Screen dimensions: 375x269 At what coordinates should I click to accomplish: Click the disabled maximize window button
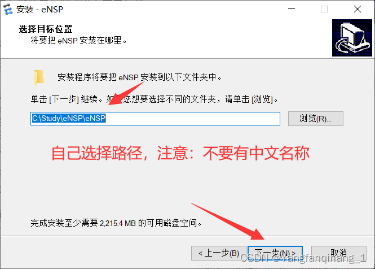(x=324, y=9)
